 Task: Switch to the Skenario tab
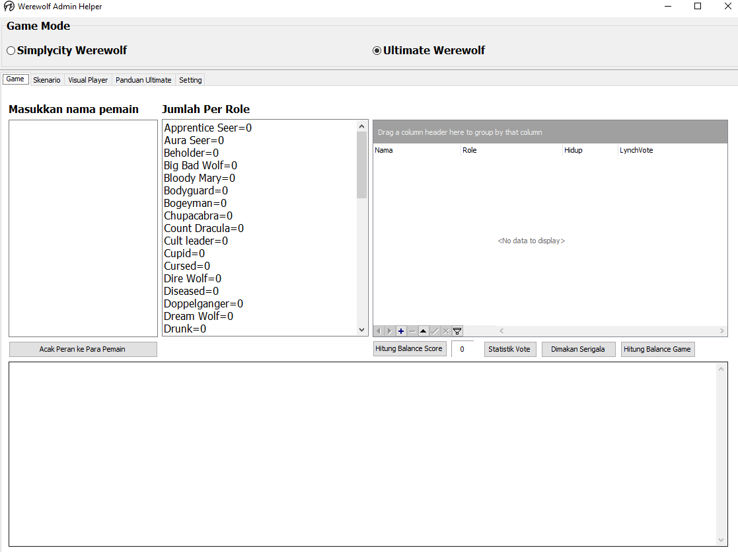click(47, 80)
